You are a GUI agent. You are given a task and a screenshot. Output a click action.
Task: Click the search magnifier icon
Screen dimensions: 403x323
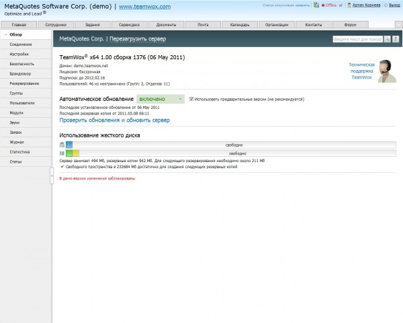pyautogui.click(x=387, y=39)
